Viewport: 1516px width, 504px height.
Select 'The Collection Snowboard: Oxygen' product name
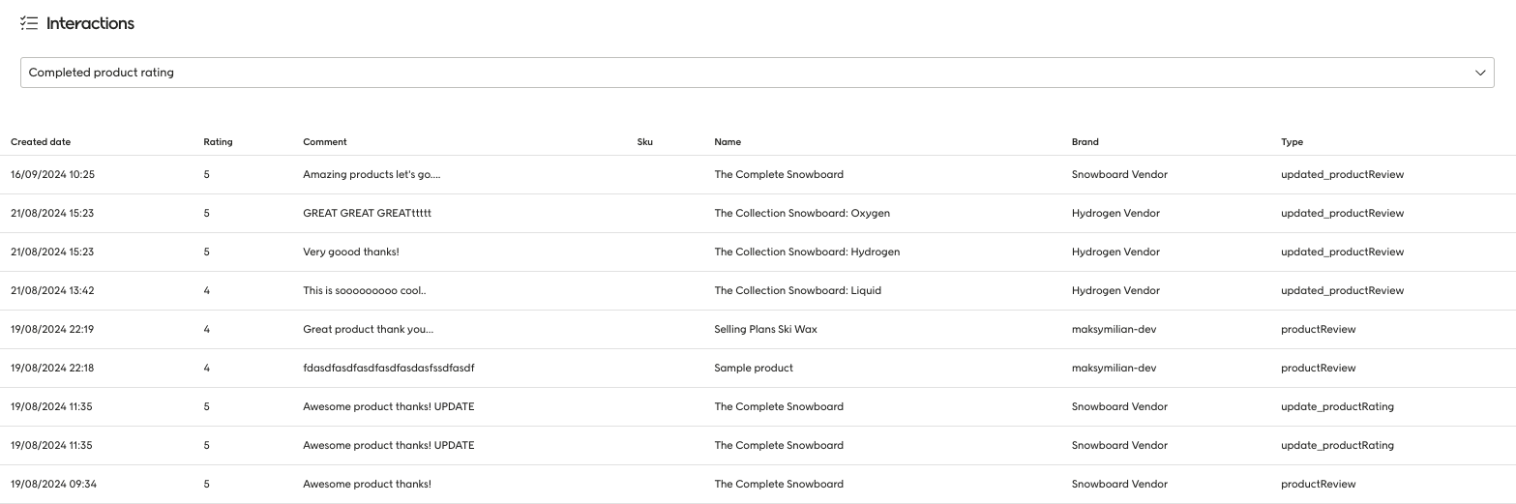click(x=802, y=214)
